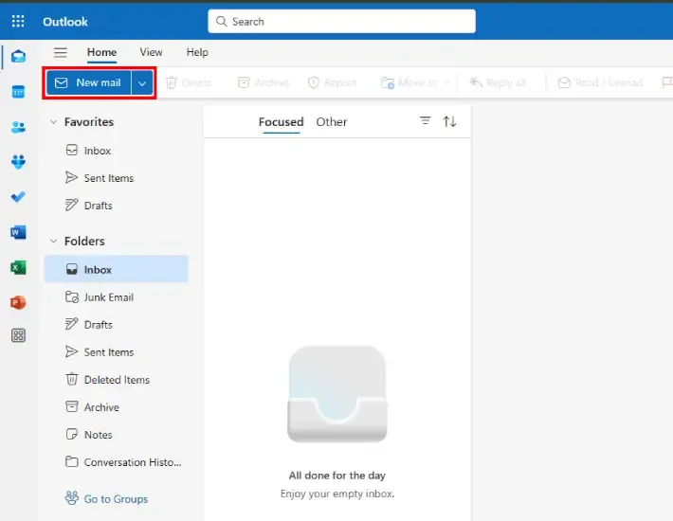Collapse the Folders section
Screen dimensions: 673x521
54,241
